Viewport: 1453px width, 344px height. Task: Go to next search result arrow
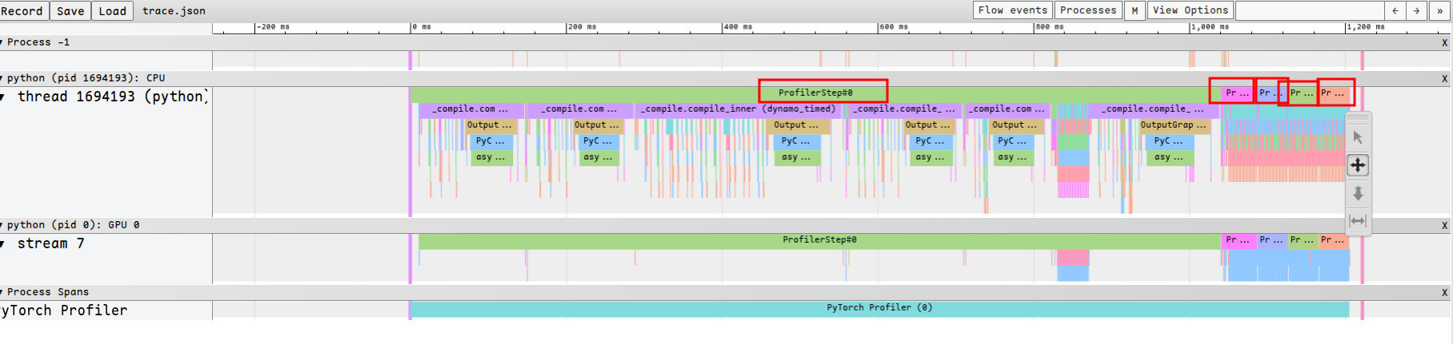(x=1416, y=10)
